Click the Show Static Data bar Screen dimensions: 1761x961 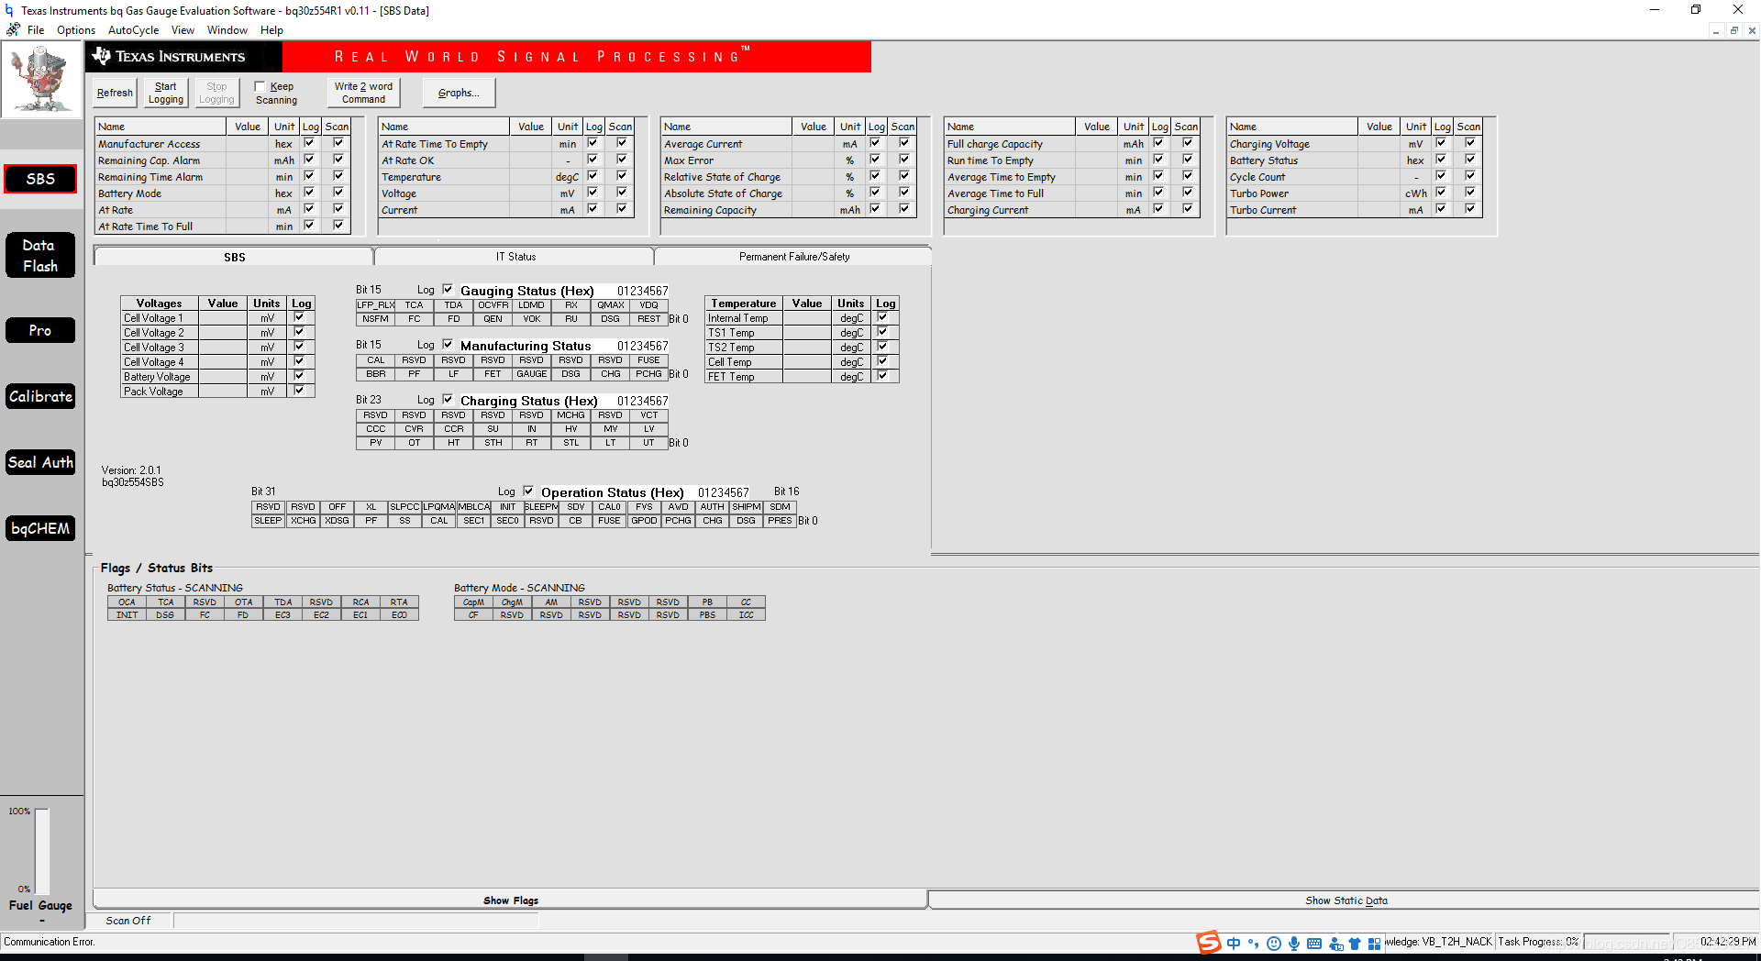coord(1346,900)
